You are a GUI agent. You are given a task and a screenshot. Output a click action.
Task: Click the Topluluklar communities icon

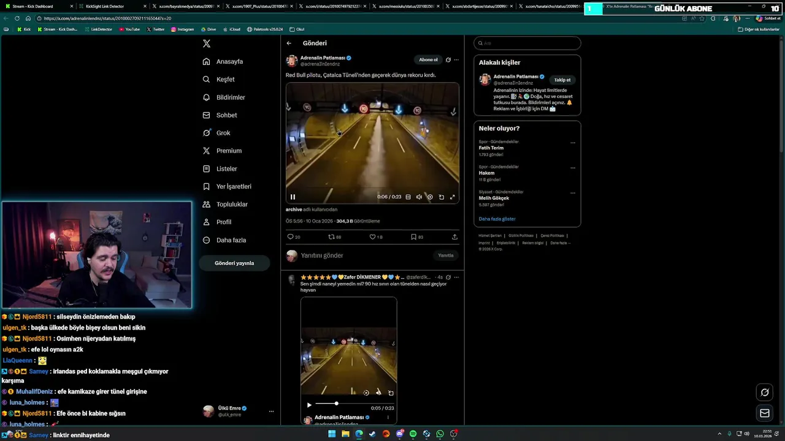click(206, 204)
